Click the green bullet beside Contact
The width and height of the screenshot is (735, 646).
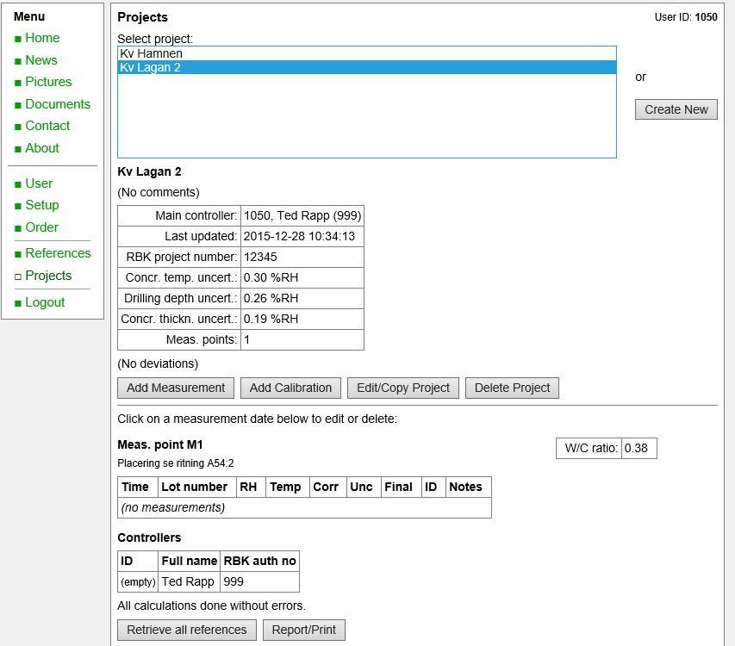pos(18,127)
